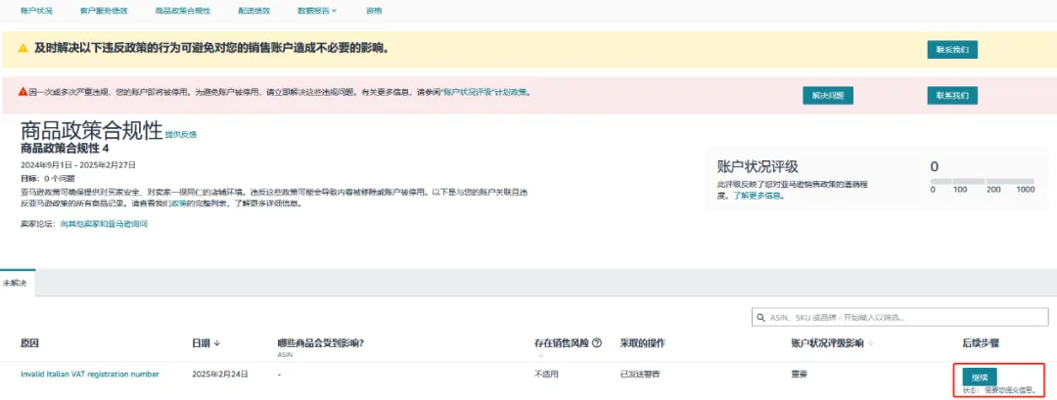Sort by 账户状况评级影响 column arrow

point(871,343)
